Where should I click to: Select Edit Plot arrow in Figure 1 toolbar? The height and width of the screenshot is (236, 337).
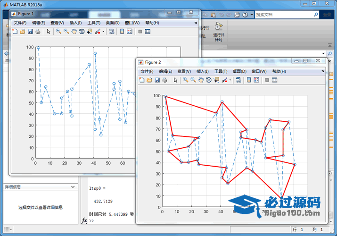[x=49, y=32]
